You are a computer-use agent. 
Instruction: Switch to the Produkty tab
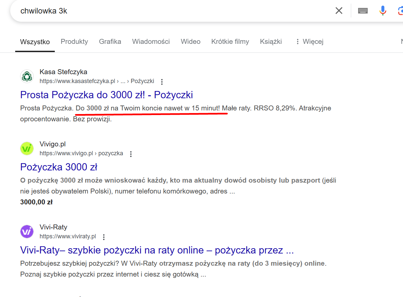pos(74,42)
